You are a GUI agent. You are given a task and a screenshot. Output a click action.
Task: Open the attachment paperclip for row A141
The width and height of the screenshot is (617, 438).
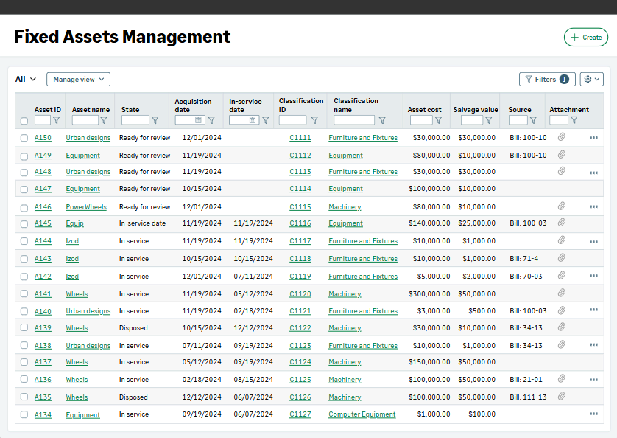(x=562, y=293)
